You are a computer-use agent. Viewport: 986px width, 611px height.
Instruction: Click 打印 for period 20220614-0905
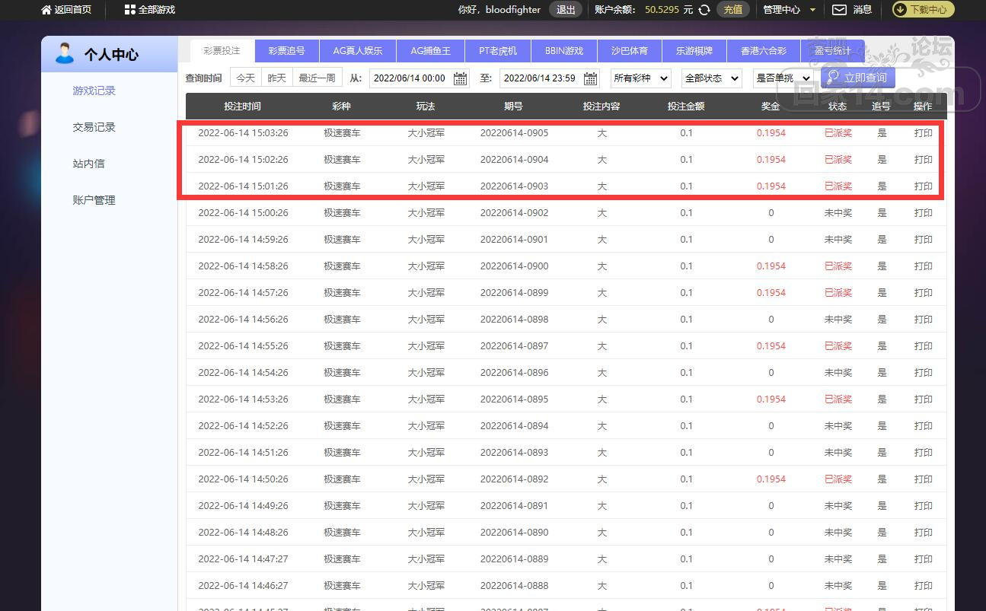[x=923, y=133]
